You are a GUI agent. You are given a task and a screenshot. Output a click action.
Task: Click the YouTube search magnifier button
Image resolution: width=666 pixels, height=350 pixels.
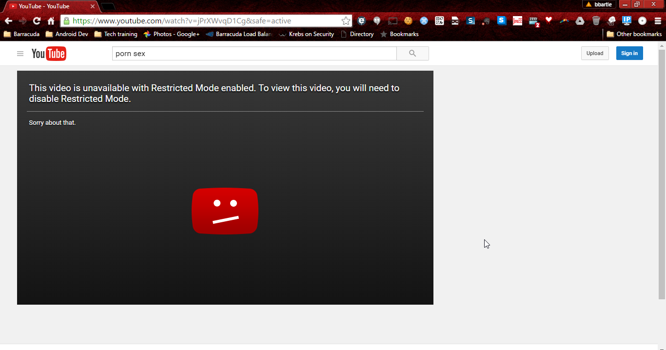point(412,54)
